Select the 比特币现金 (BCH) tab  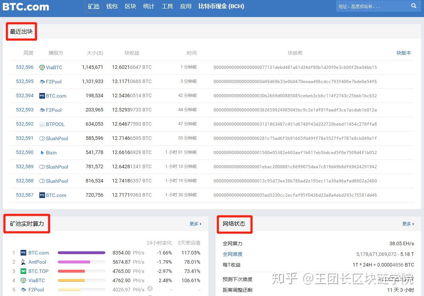pyautogui.click(x=221, y=6)
